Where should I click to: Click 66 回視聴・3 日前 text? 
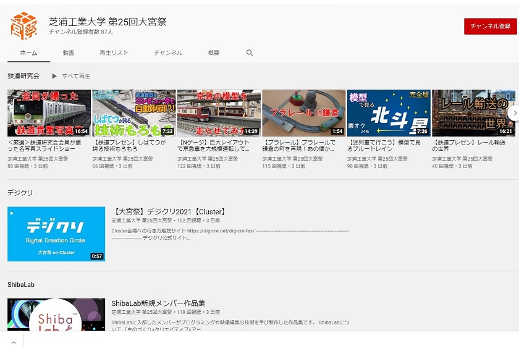click(x=112, y=166)
